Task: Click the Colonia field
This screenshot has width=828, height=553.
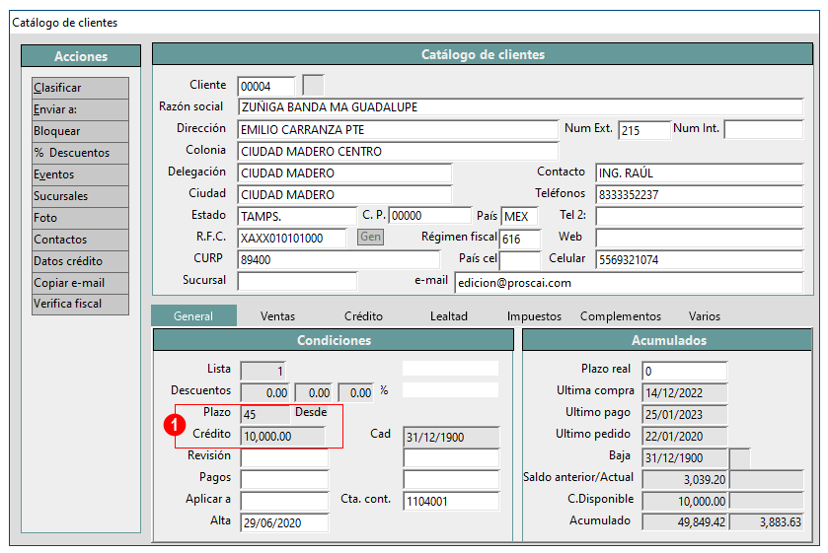Action: click(x=398, y=152)
